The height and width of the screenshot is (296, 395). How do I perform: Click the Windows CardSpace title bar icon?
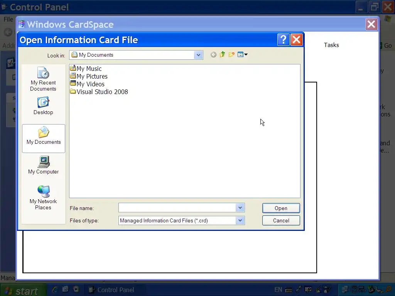[22, 24]
